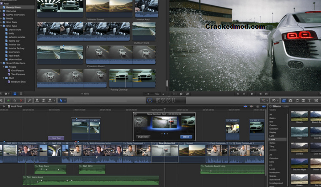Click the Append to storyline icon

click(50, 100)
